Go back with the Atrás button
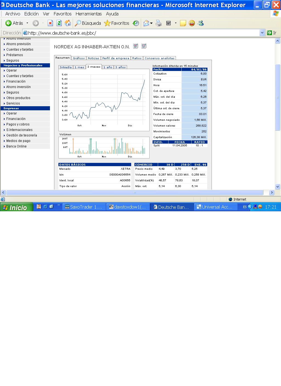Screen dimensions: 281x386 point(14,23)
